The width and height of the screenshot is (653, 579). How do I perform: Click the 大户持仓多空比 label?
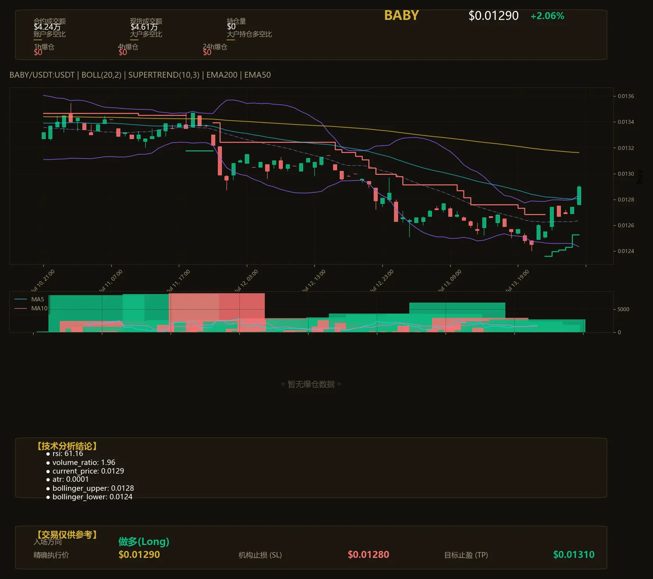coord(249,34)
